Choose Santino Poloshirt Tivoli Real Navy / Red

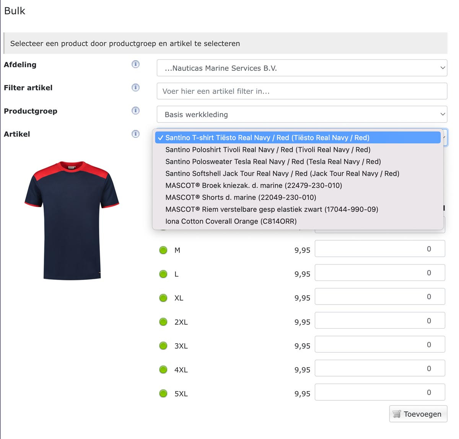(x=298, y=149)
